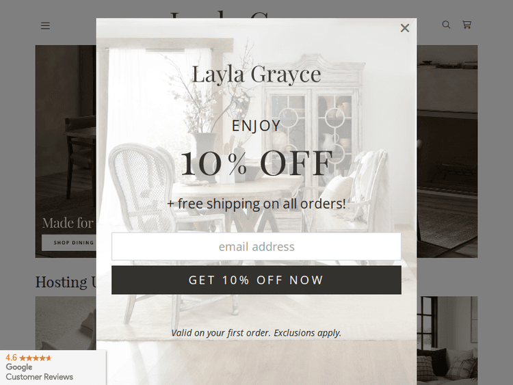Open the hamburger navigation menu

click(45, 25)
